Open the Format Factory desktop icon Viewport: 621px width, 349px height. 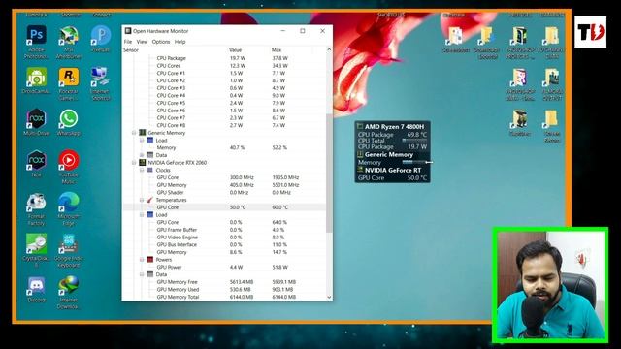[x=36, y=203]
